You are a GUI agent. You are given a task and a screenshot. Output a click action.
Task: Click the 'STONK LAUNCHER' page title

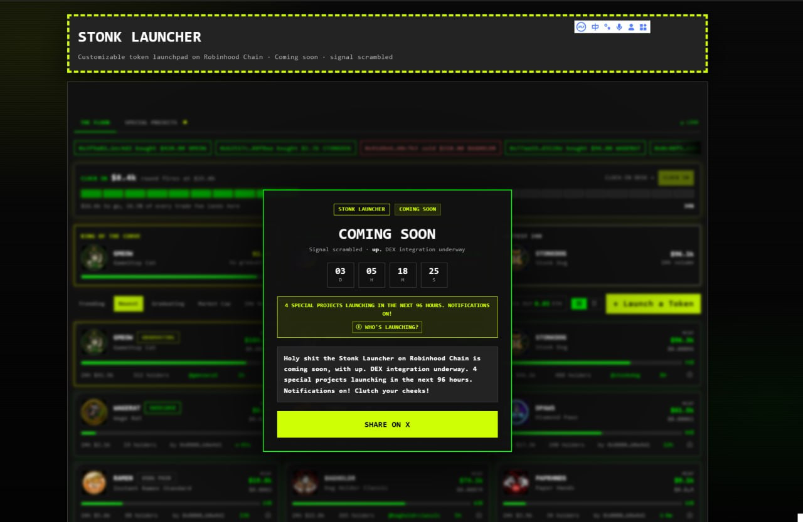pos(139,37)
